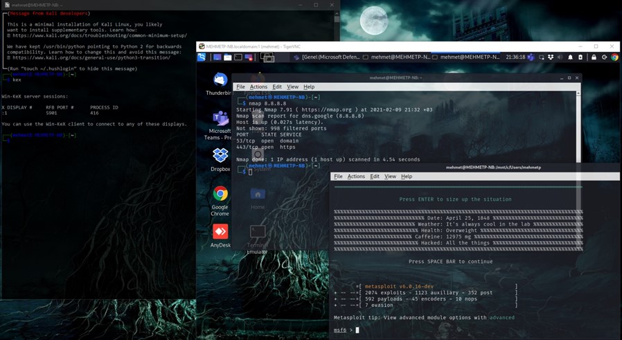622x340 pixels.
Task: Click the workspace switcher in the panel
Action: (268, 57)
